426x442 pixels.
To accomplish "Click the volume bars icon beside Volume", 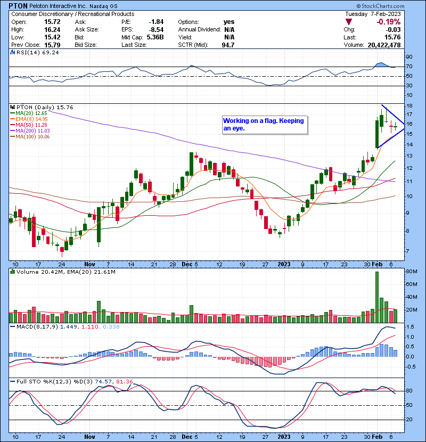I will [12, 272].
